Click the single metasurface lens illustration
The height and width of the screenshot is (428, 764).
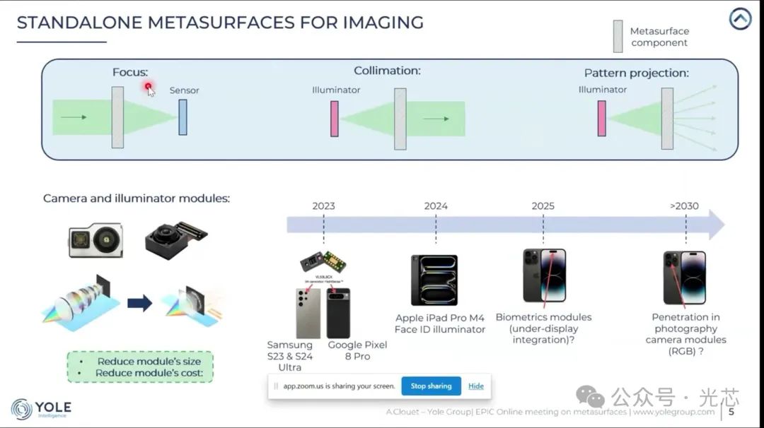tap(192, 305)
